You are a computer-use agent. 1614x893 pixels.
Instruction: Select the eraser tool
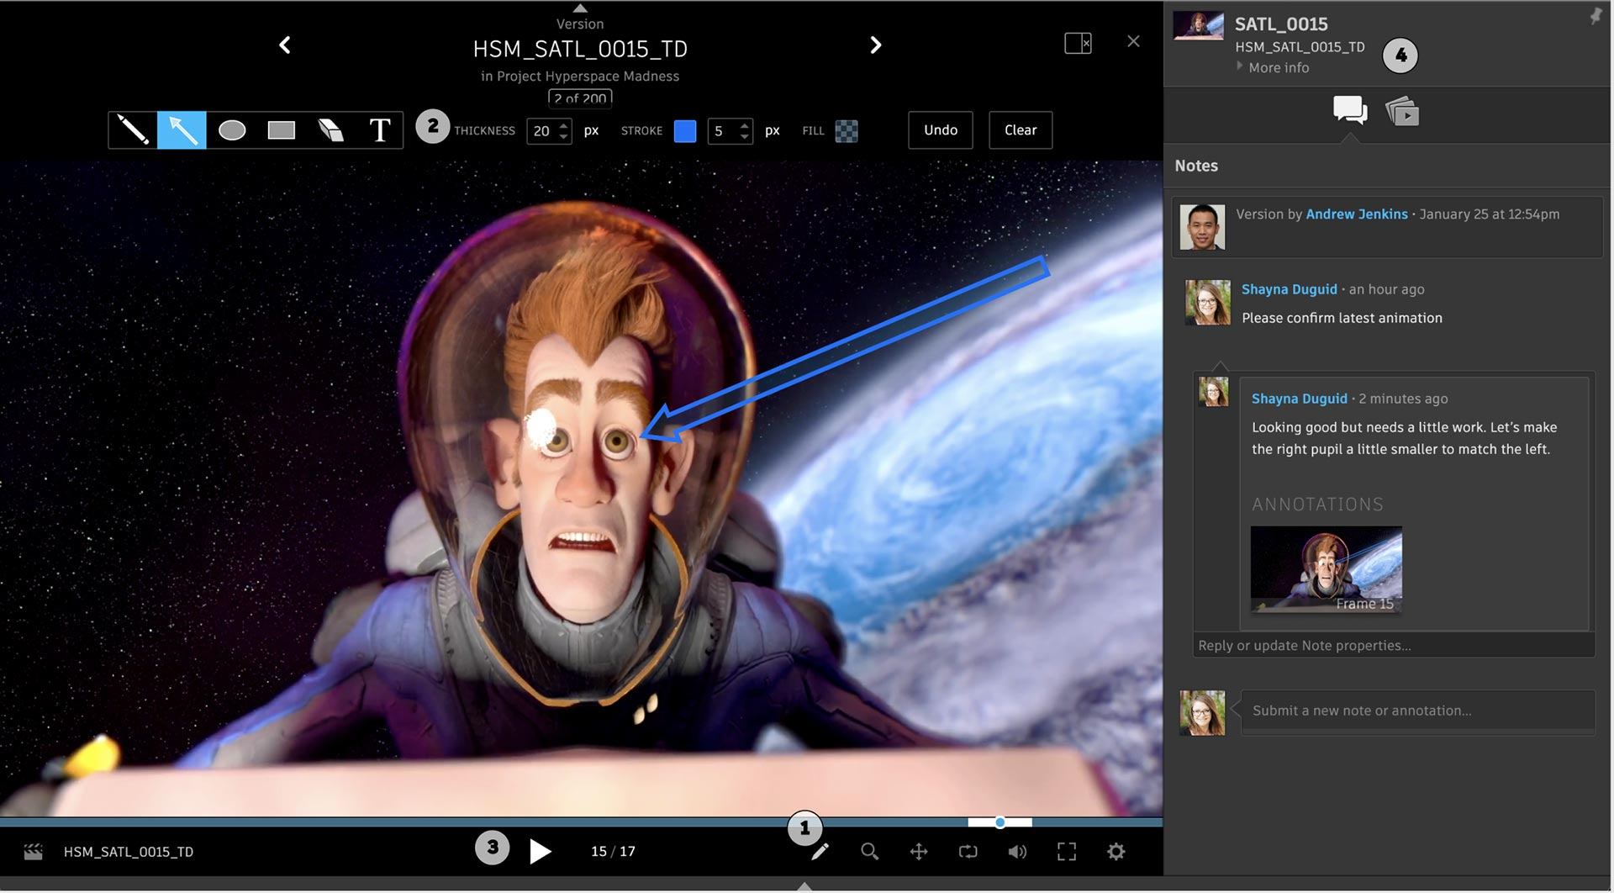(330, 130)
